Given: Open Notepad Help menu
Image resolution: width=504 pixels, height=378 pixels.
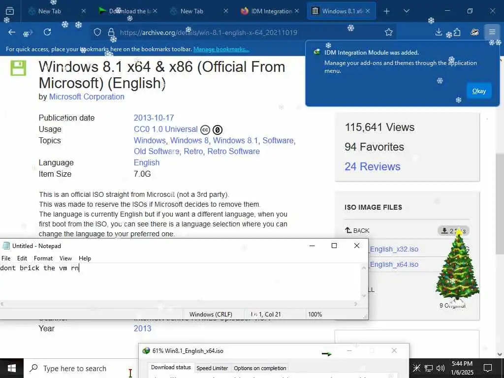Looking at the screenshot, I should click(x=85, y=258).
